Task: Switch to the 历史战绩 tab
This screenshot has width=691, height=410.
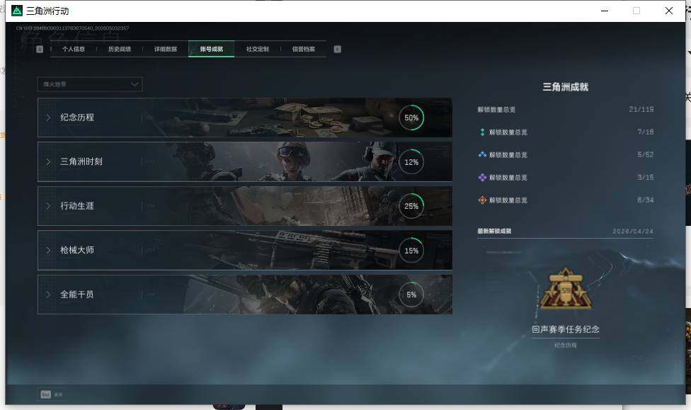Action: [x=120, y=49]
